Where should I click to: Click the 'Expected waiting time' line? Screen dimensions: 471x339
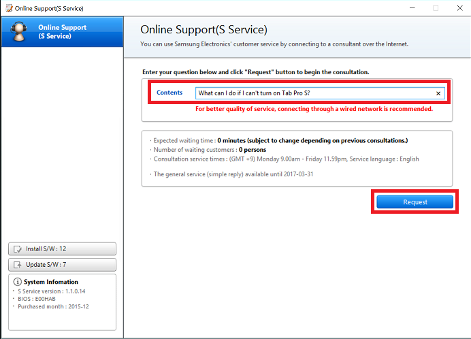tap(280, 141)
